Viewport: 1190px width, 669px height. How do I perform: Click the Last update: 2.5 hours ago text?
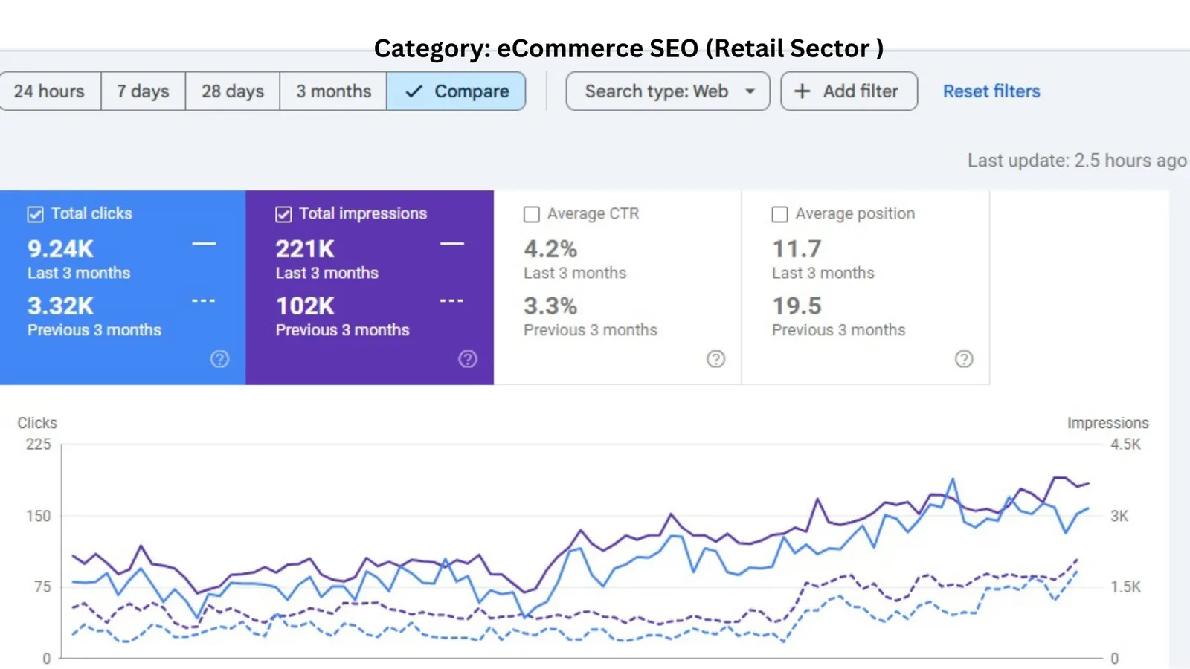[x=1077, y=161]
